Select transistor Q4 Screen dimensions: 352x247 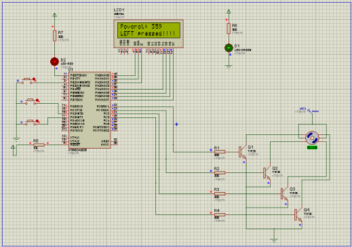pos(298,214)
